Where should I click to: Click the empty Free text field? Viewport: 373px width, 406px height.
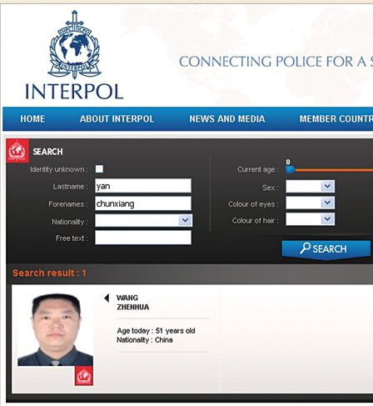tap(143, 238)
